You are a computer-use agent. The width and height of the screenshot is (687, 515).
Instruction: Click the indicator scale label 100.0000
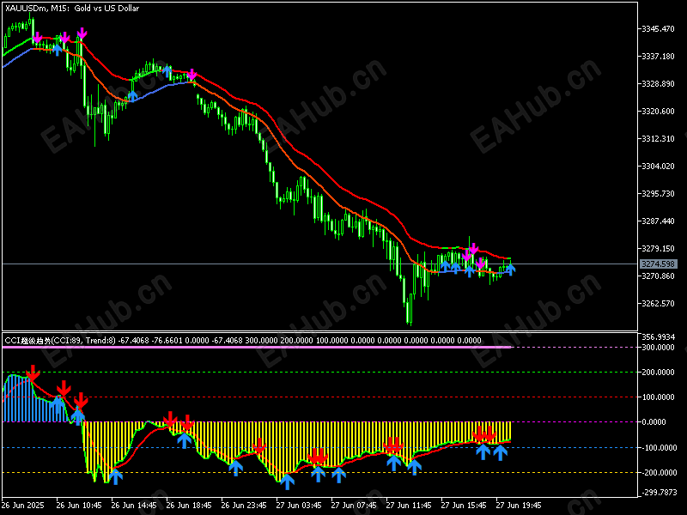658,397
